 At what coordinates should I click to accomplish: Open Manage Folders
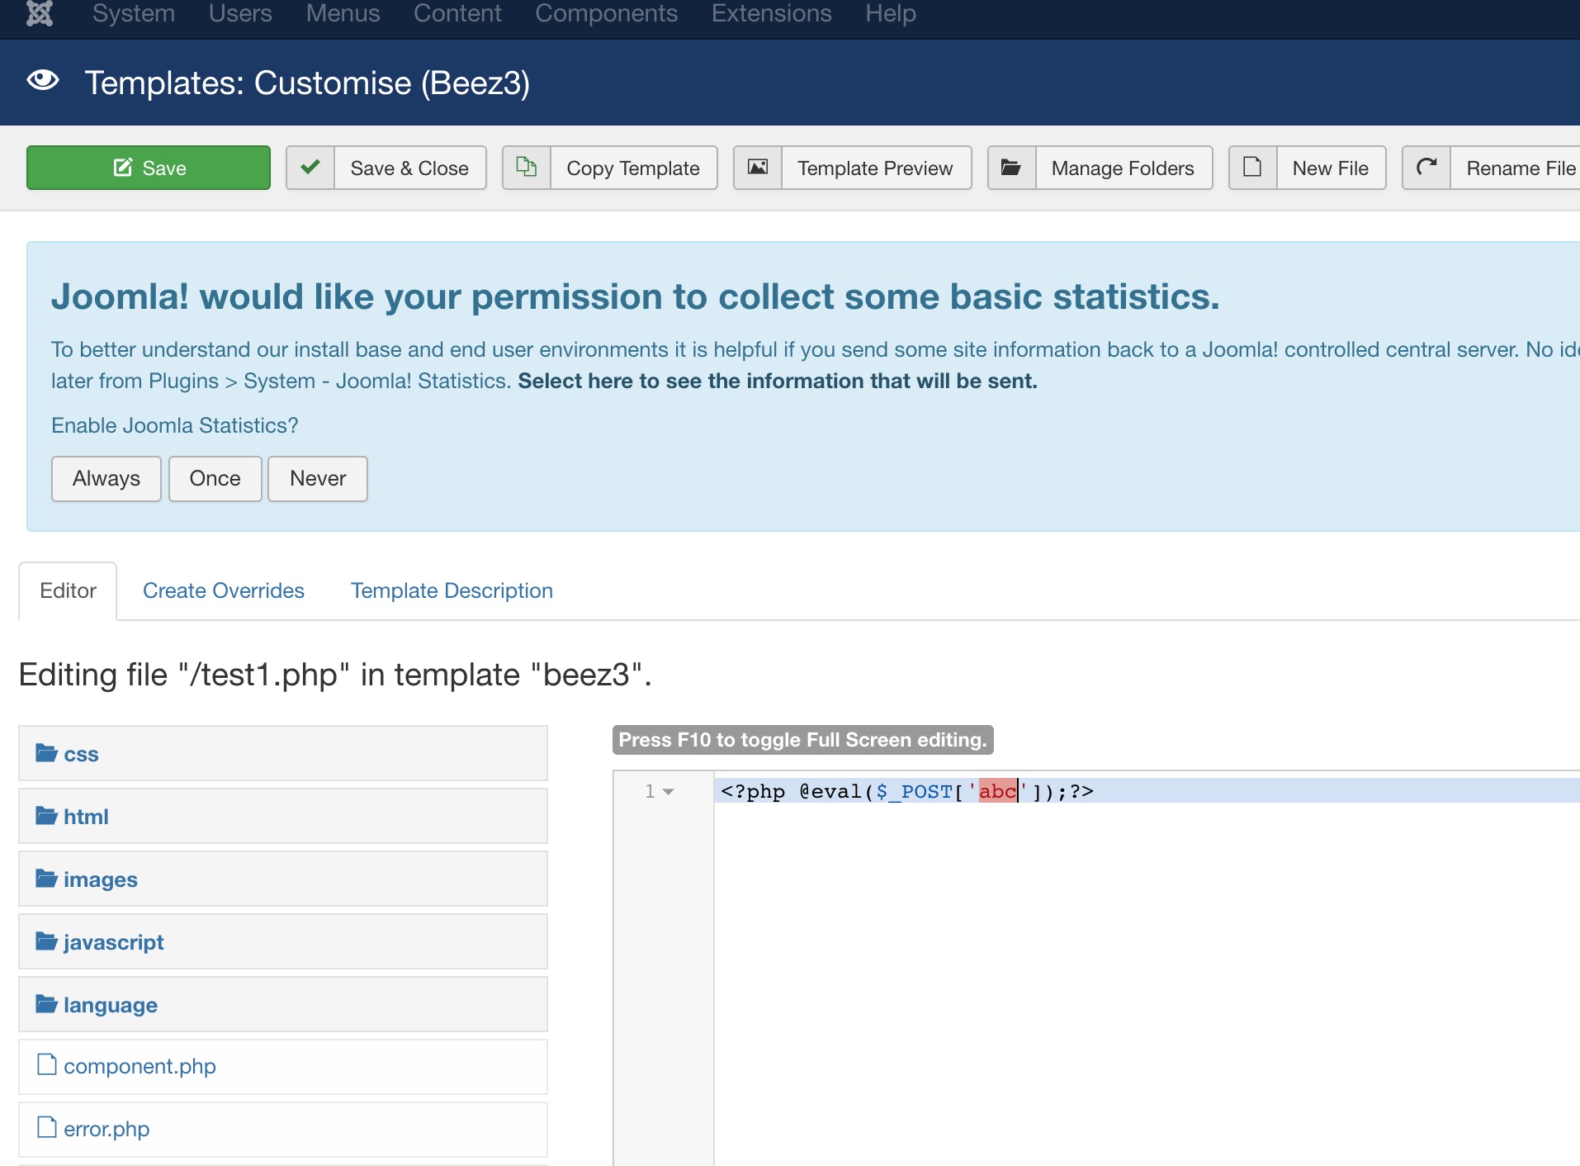(1100, 168)
